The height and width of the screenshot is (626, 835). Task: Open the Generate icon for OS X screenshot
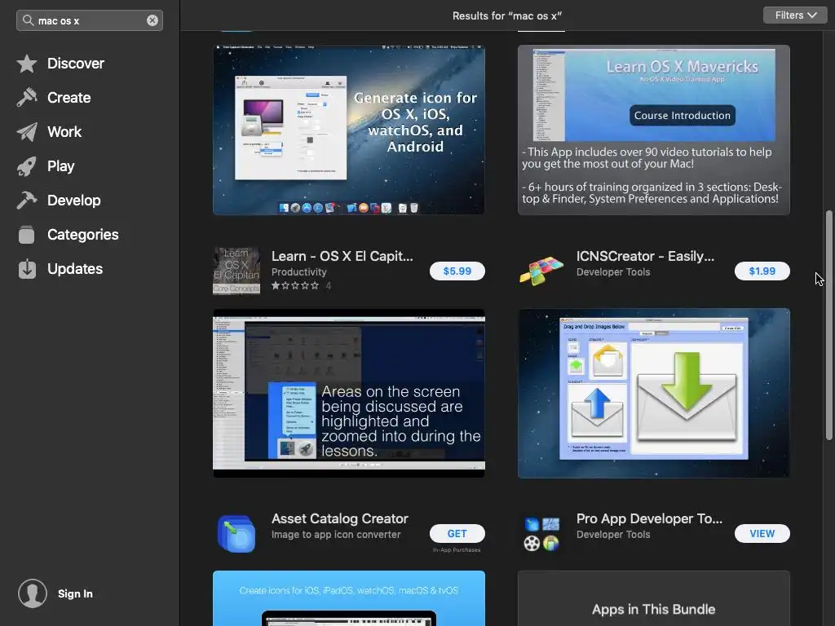click(x=349, y=130)
